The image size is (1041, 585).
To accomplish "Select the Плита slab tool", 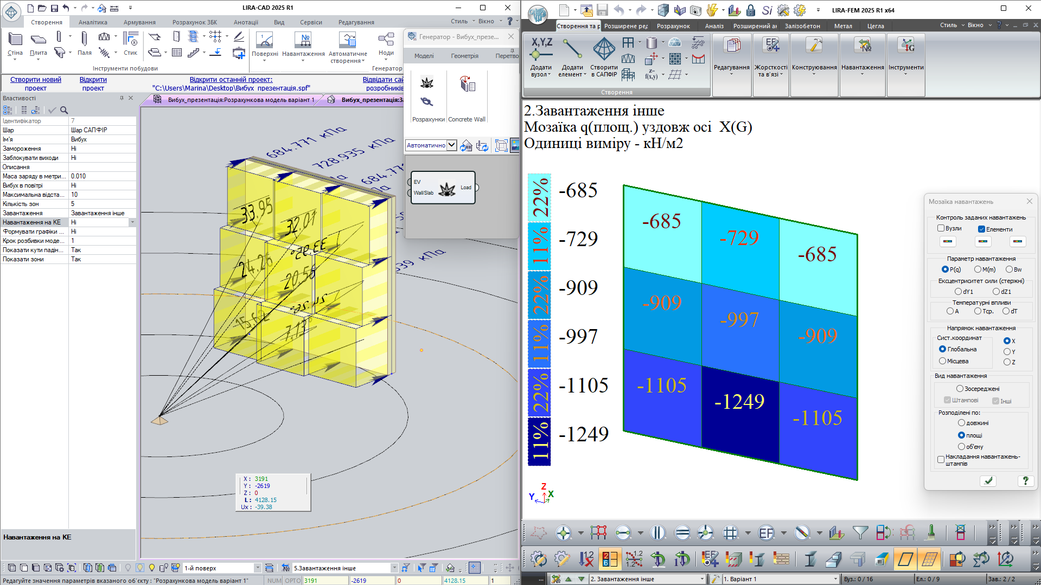I will pos(38,40).
